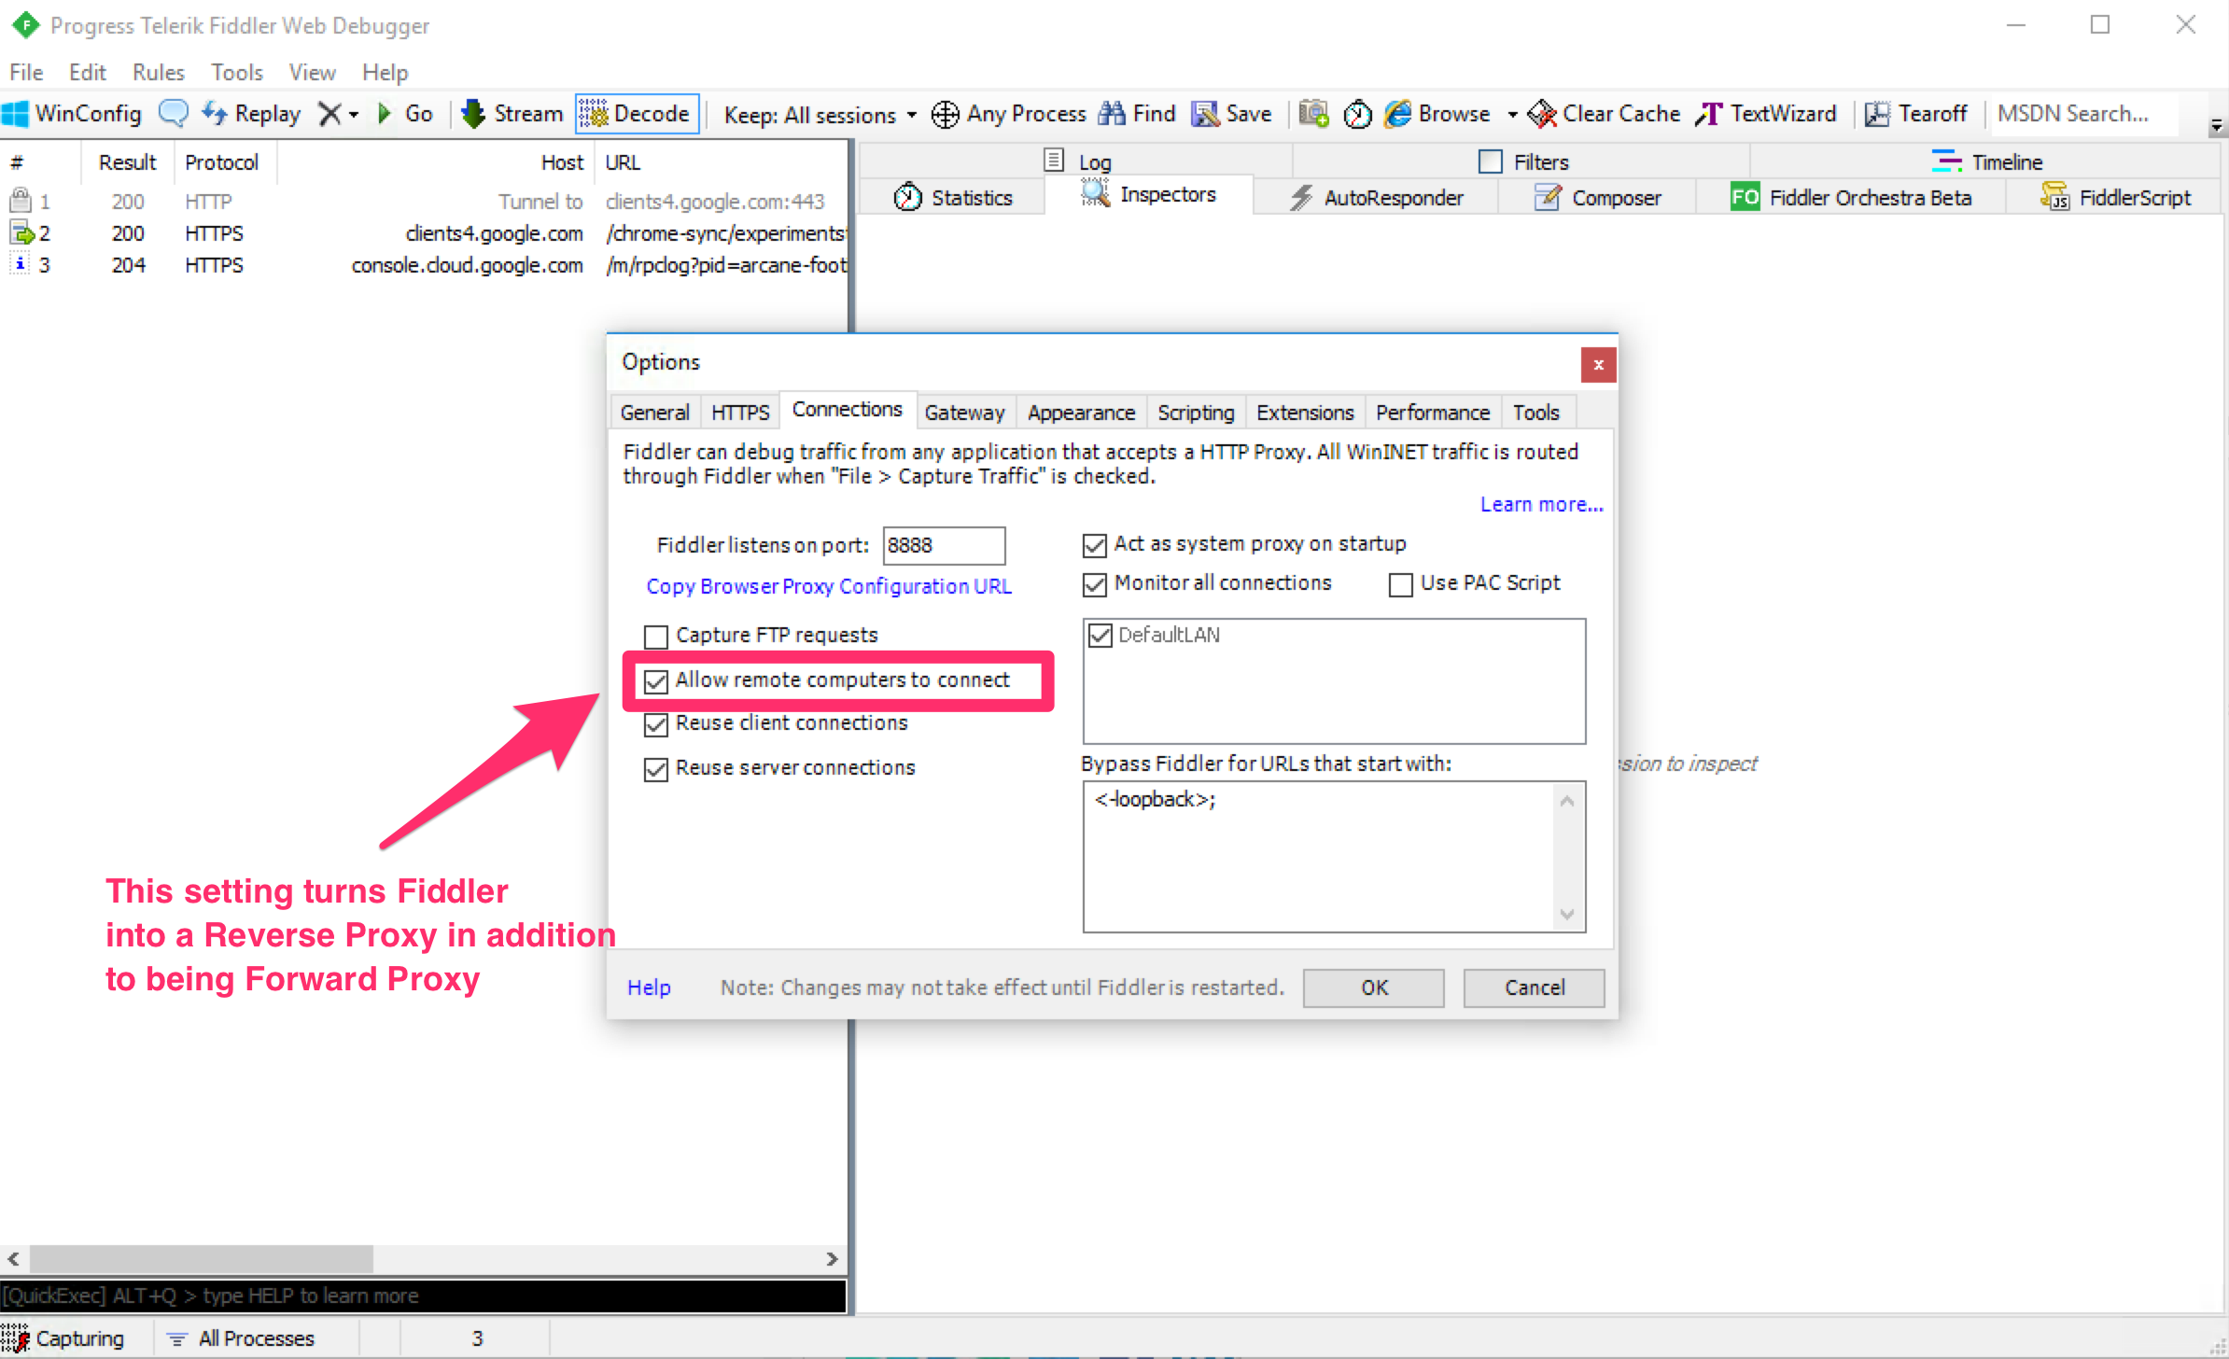Viewport: 2229px width, 1359px height.
Task: Open the Statistics tab
Action: click(952, 198)
